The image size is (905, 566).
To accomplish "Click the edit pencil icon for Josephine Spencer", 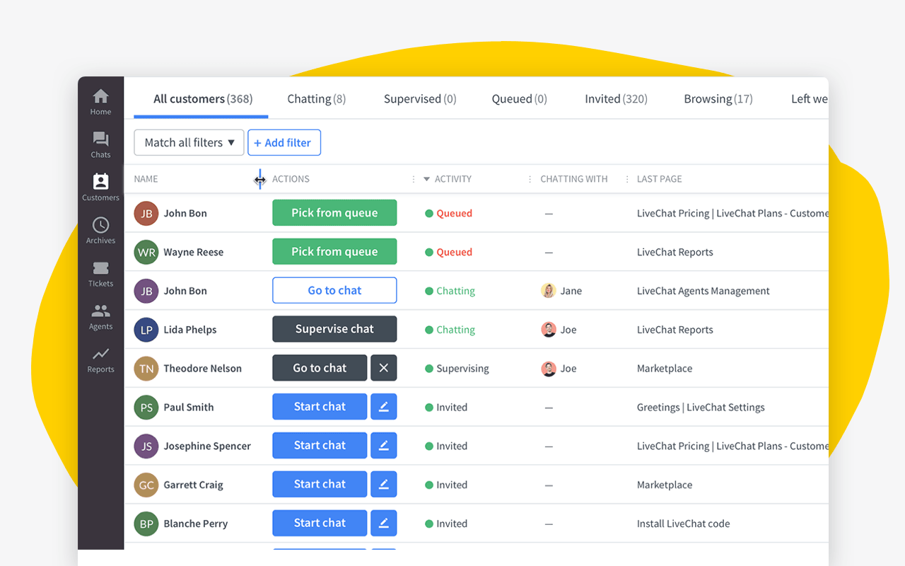I will point(384,446).
